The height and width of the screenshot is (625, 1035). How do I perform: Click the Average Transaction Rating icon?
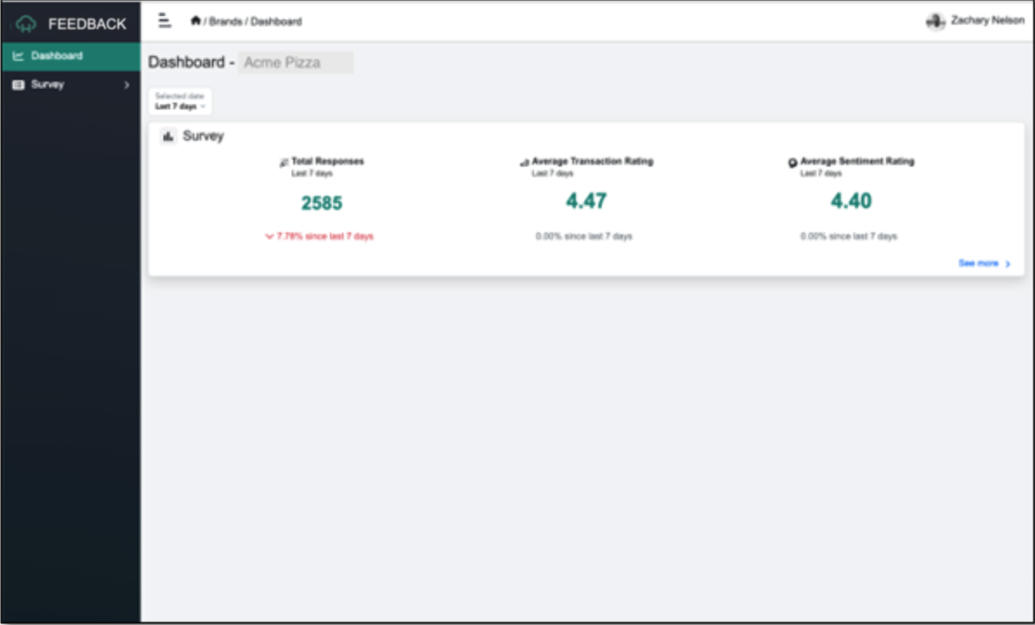[x=523, y=162]
